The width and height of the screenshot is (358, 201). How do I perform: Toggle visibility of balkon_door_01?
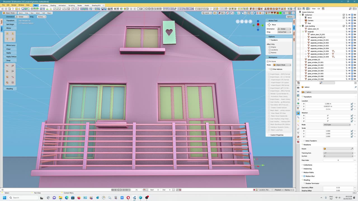349,29
